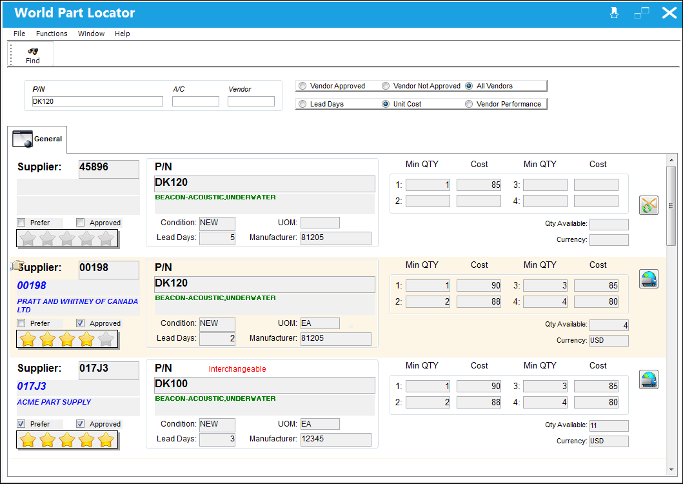Select the Vendor Not Approved option
Image resolution: width=683 pixels, height=484 pixels.
tap(386, 86)
